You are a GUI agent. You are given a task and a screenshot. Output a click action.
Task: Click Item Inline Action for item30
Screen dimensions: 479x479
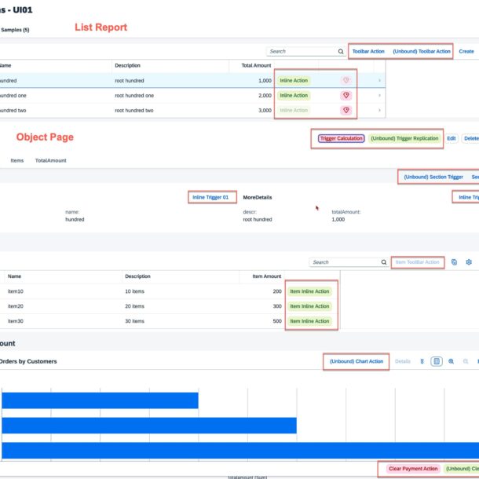click(309, 321)
